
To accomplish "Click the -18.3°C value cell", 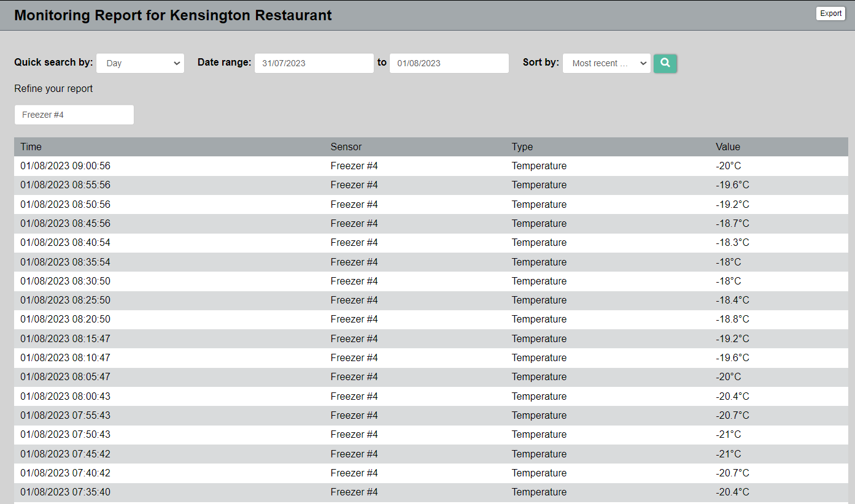I will pos(732,242).
